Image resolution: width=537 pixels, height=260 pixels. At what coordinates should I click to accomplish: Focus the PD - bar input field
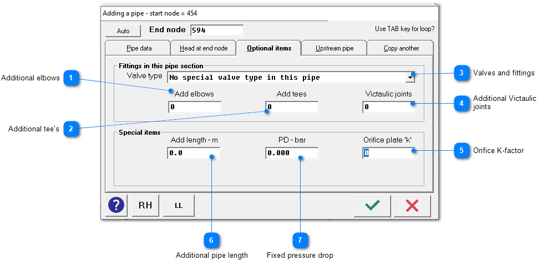pos(292,153)
